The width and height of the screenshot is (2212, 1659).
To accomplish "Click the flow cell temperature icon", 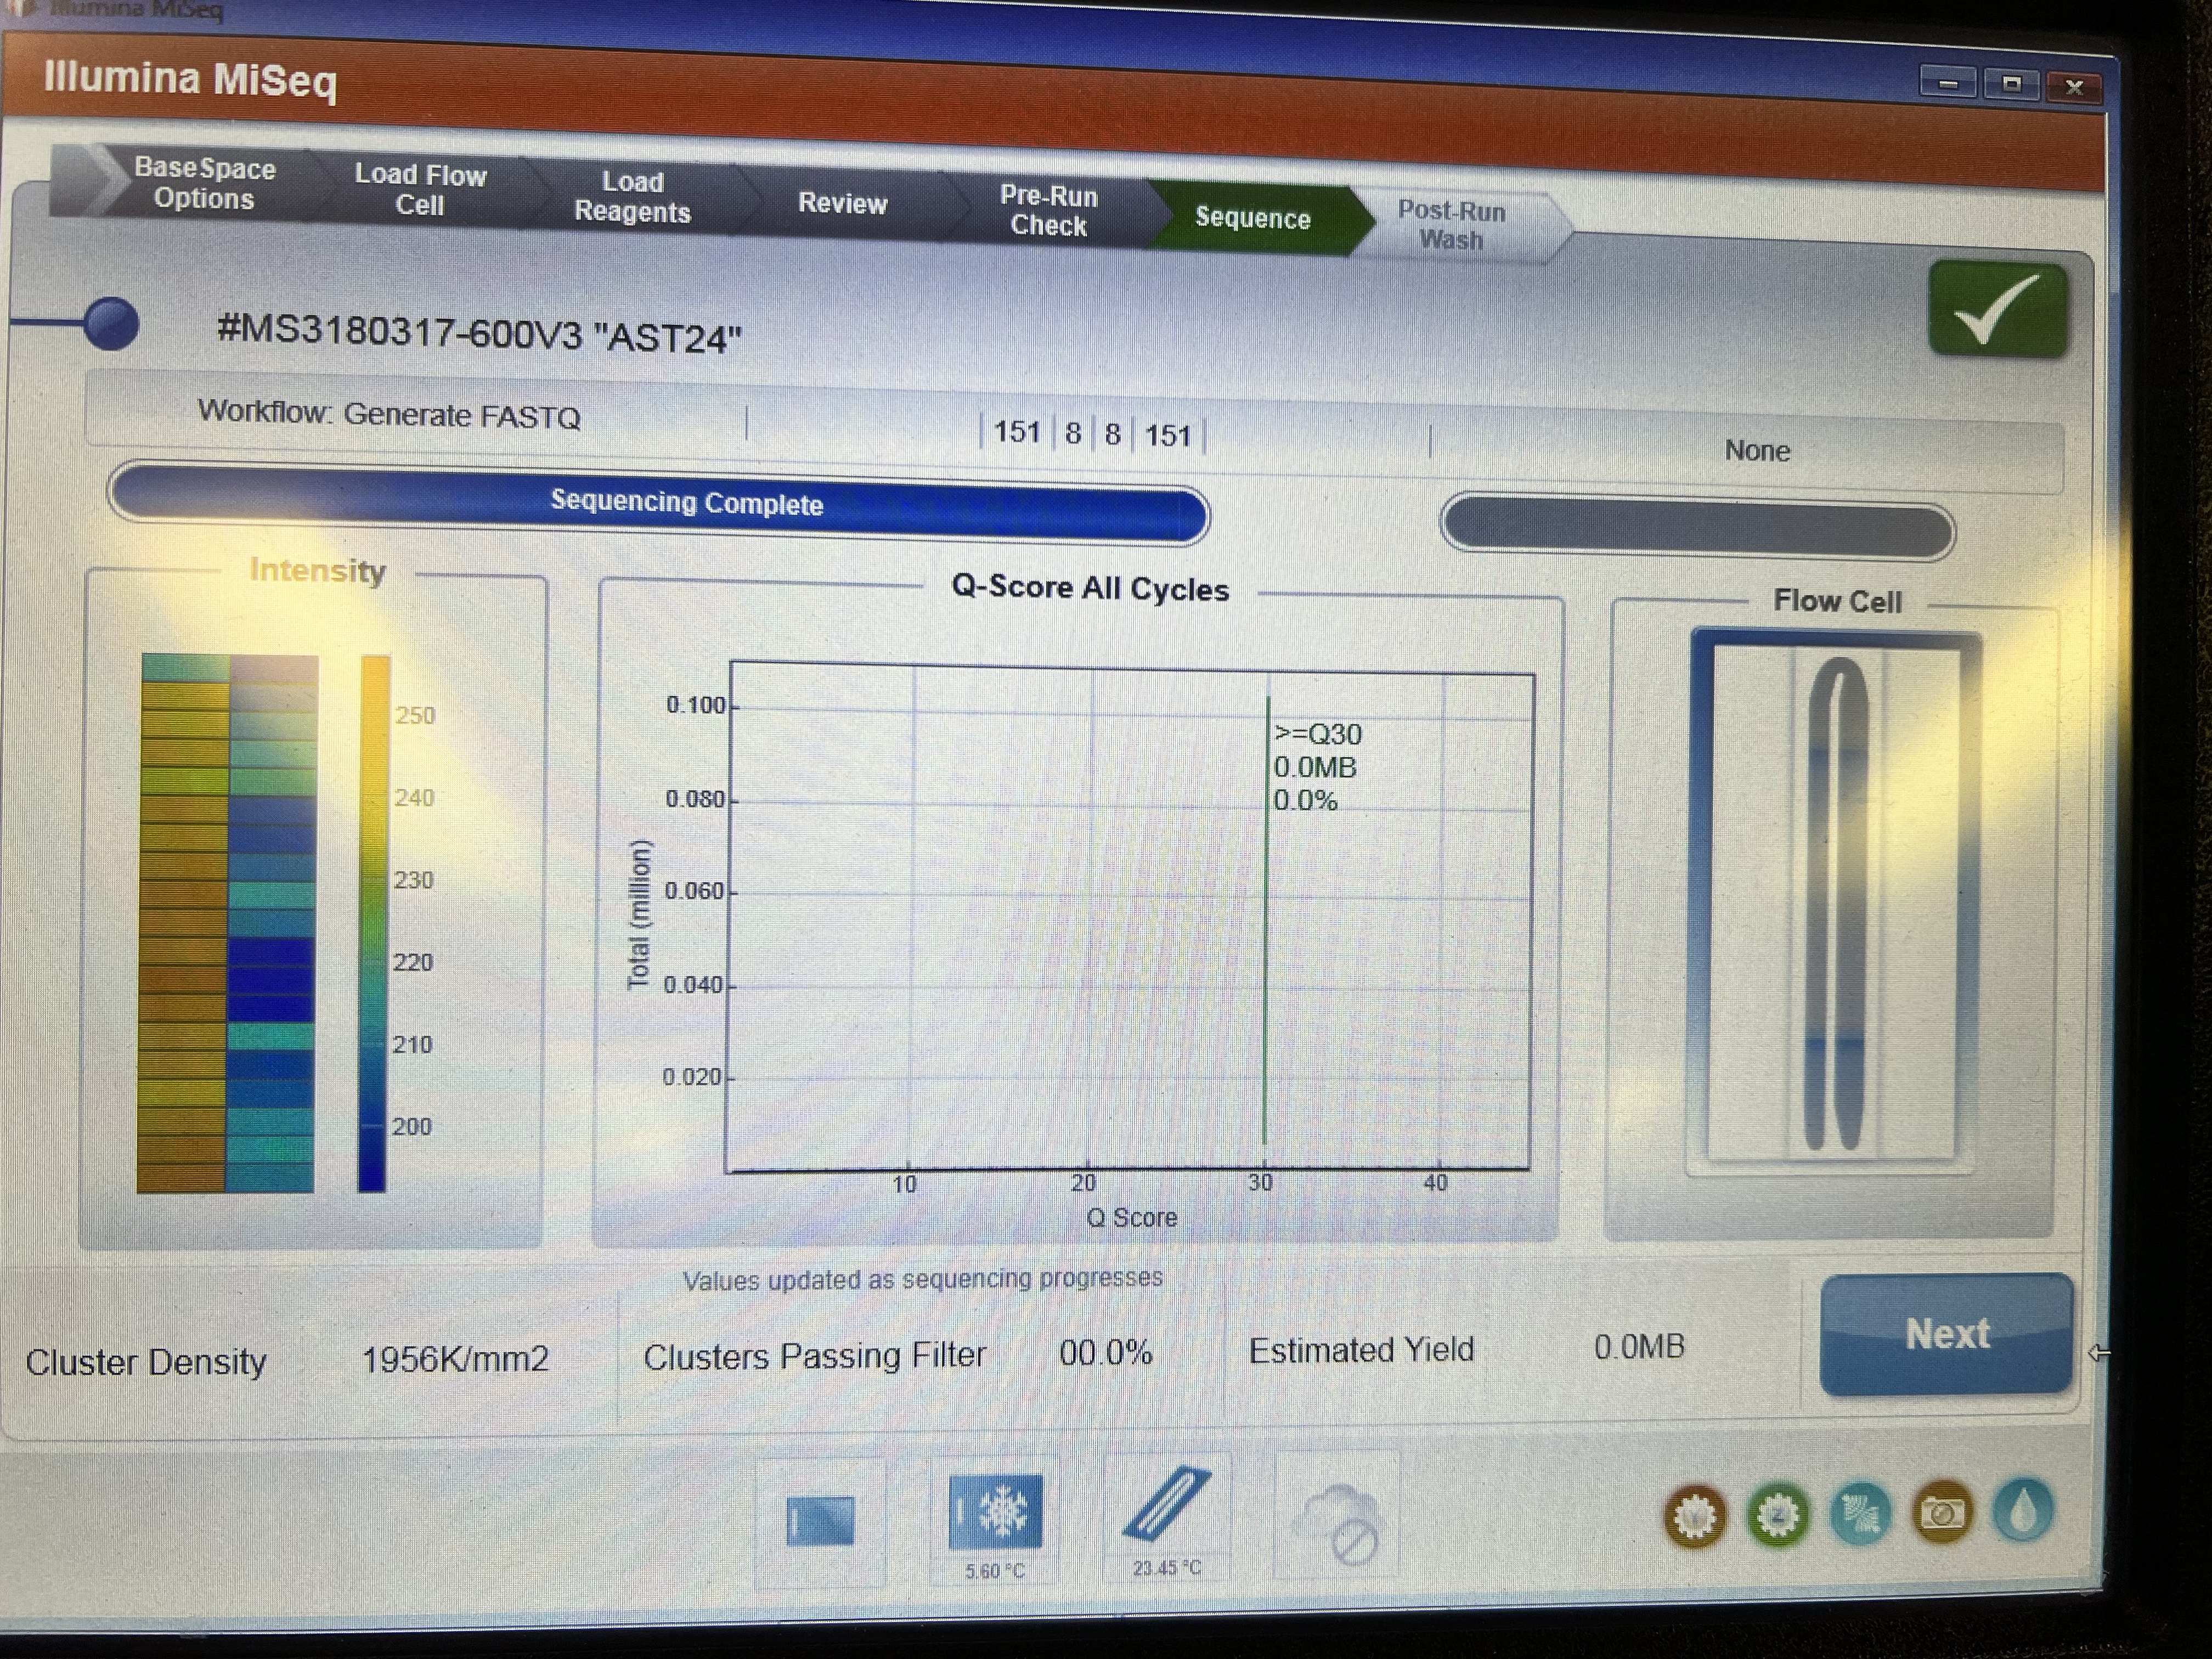I will tap(1166, 1505).
